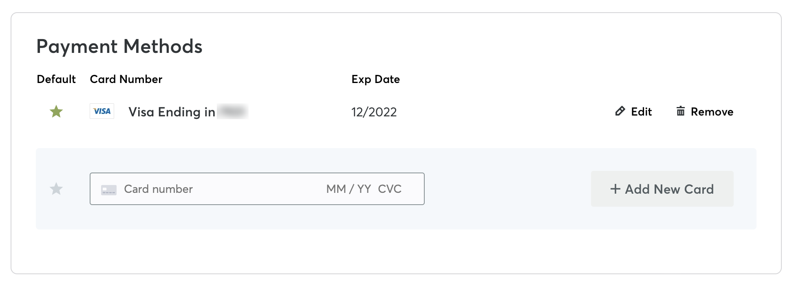Mark the new card as default with gray star

(x=56, y=189)
